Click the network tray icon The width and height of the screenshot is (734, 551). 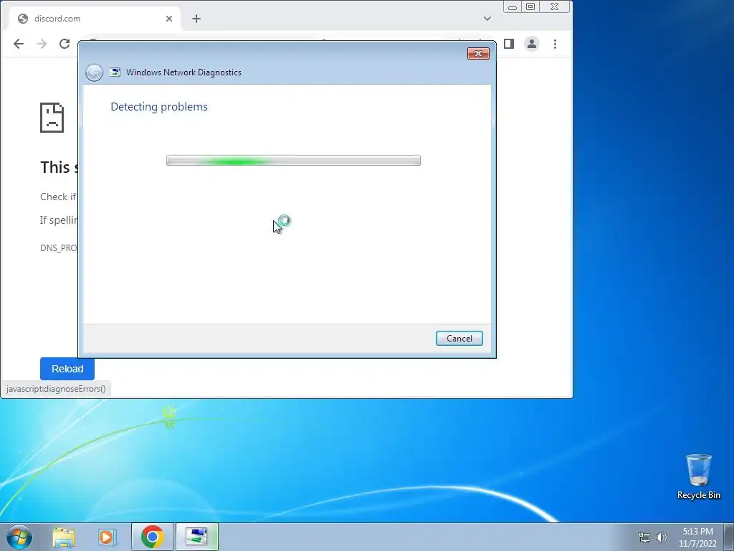pyautogui.click(x=644, y=537)
